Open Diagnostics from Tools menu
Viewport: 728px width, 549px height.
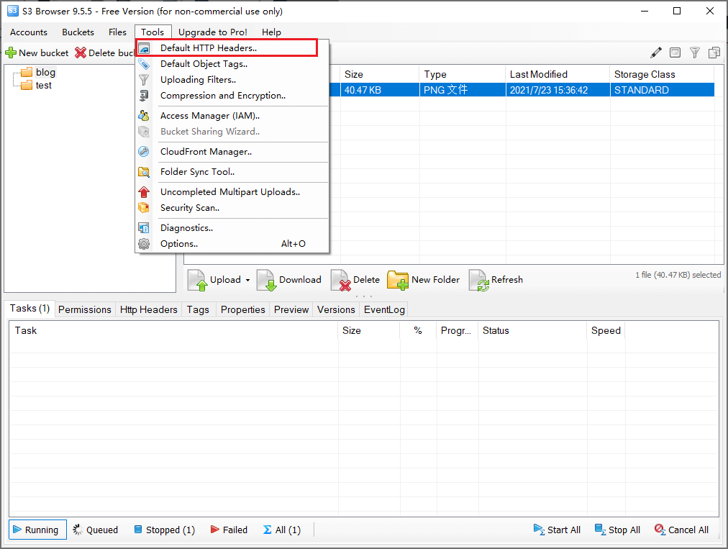pos(232,228)
